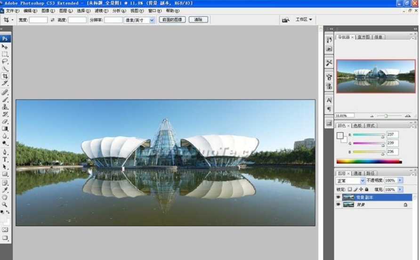Screen dimensions: 420x260
Task: Expand the 工作区 workspace dropdown
Action: tap(304, 20)
